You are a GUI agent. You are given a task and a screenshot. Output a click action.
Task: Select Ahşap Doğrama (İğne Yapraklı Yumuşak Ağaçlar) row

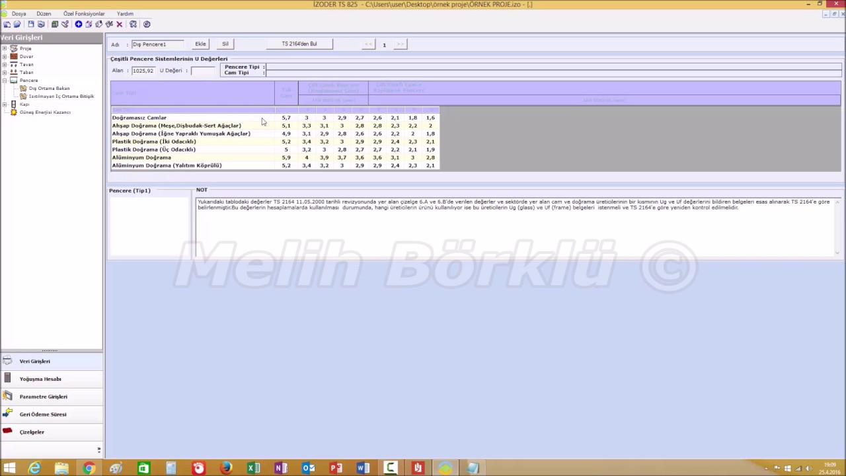(x=275, y=134)
